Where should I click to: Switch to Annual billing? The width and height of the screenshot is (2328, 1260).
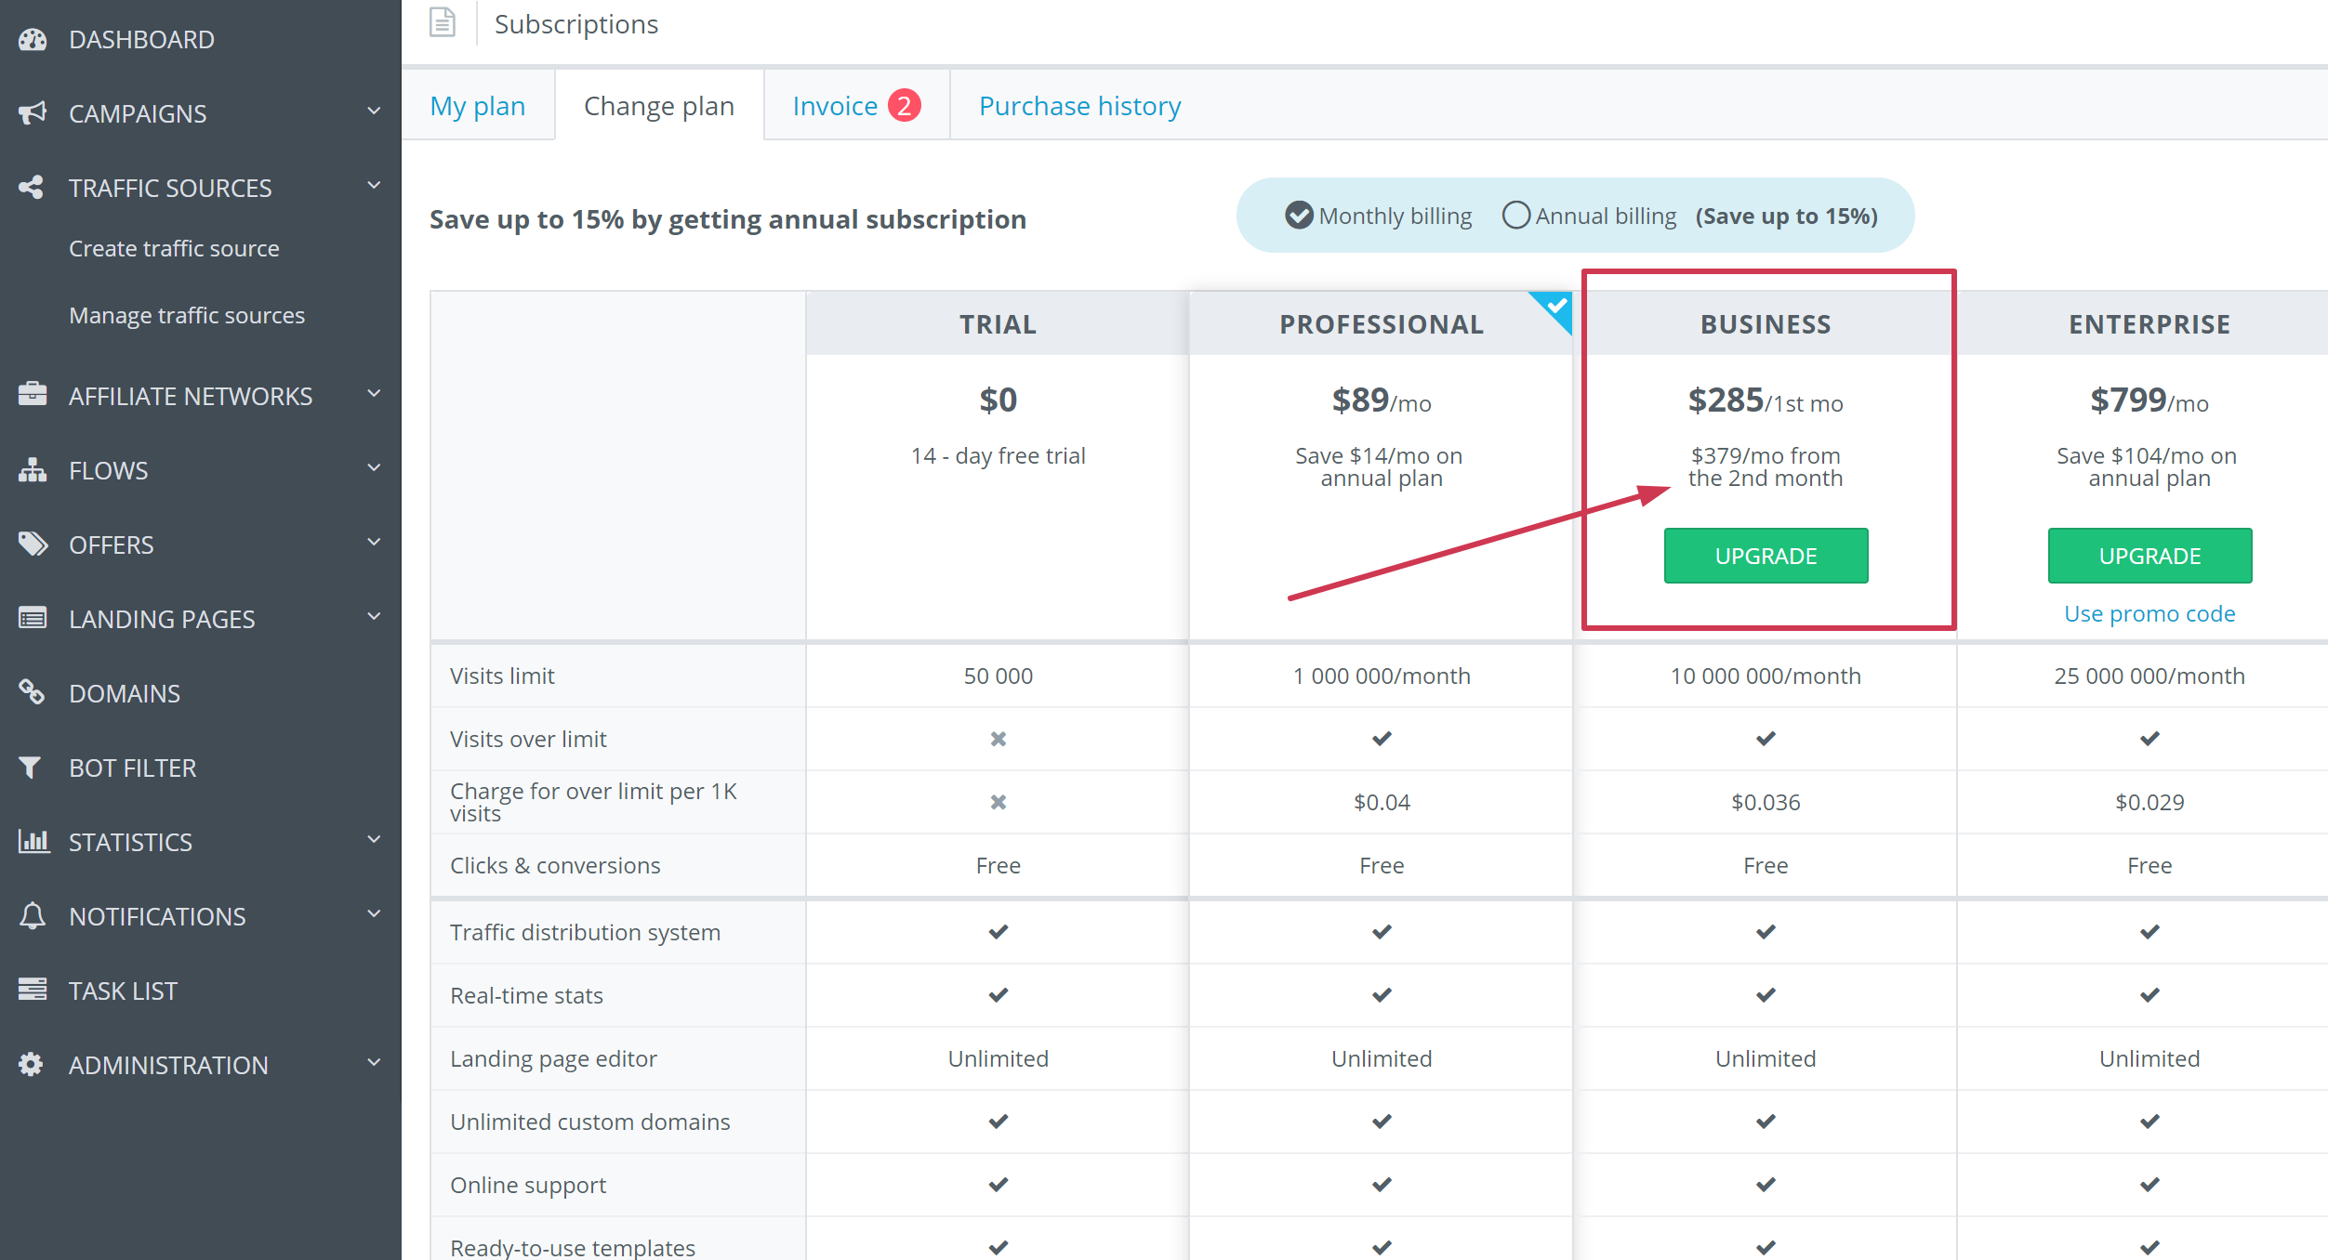pyautogui.click(x=1516, y=215)
